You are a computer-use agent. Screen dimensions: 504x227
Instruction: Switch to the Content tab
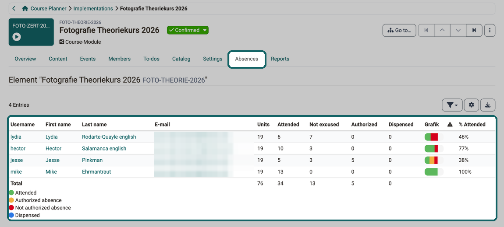pyautogui.click(x=58, y=59)
